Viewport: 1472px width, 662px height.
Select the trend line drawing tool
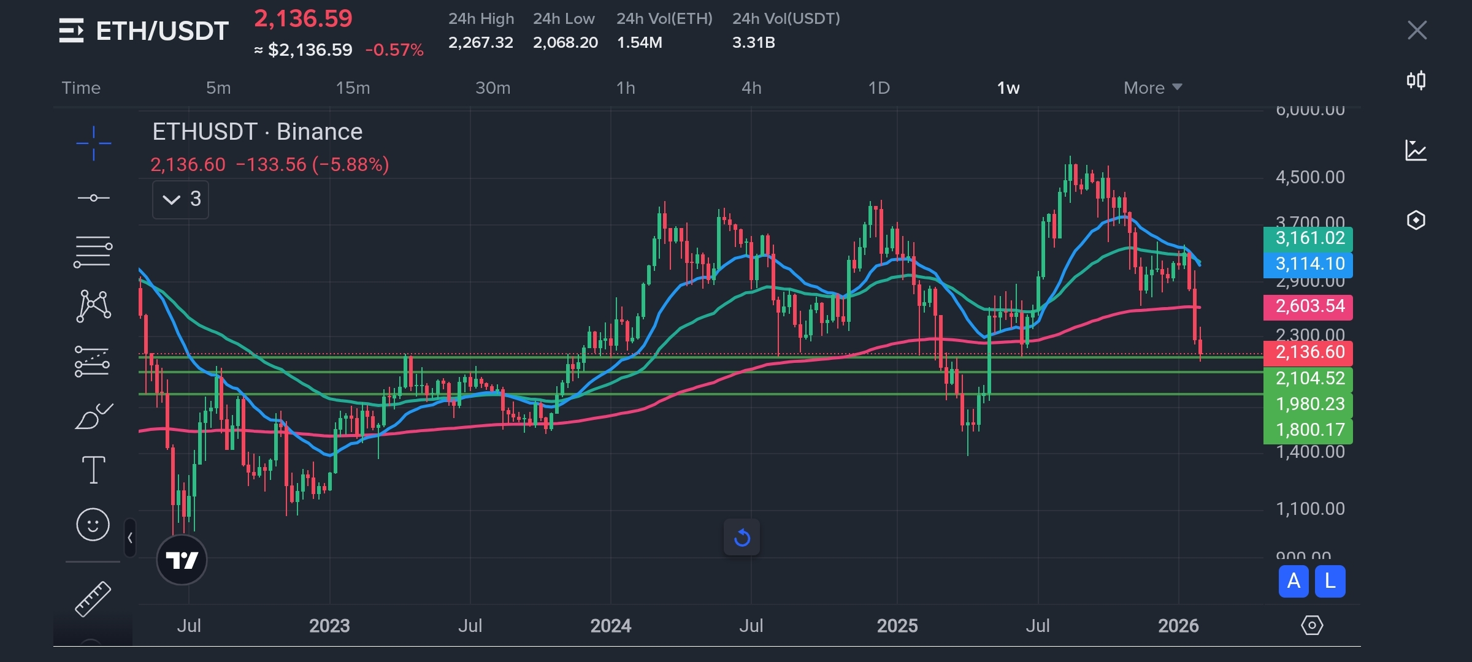(x=93, y=198)
